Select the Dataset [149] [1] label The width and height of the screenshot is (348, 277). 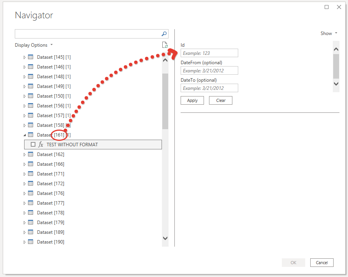[54, 86]
